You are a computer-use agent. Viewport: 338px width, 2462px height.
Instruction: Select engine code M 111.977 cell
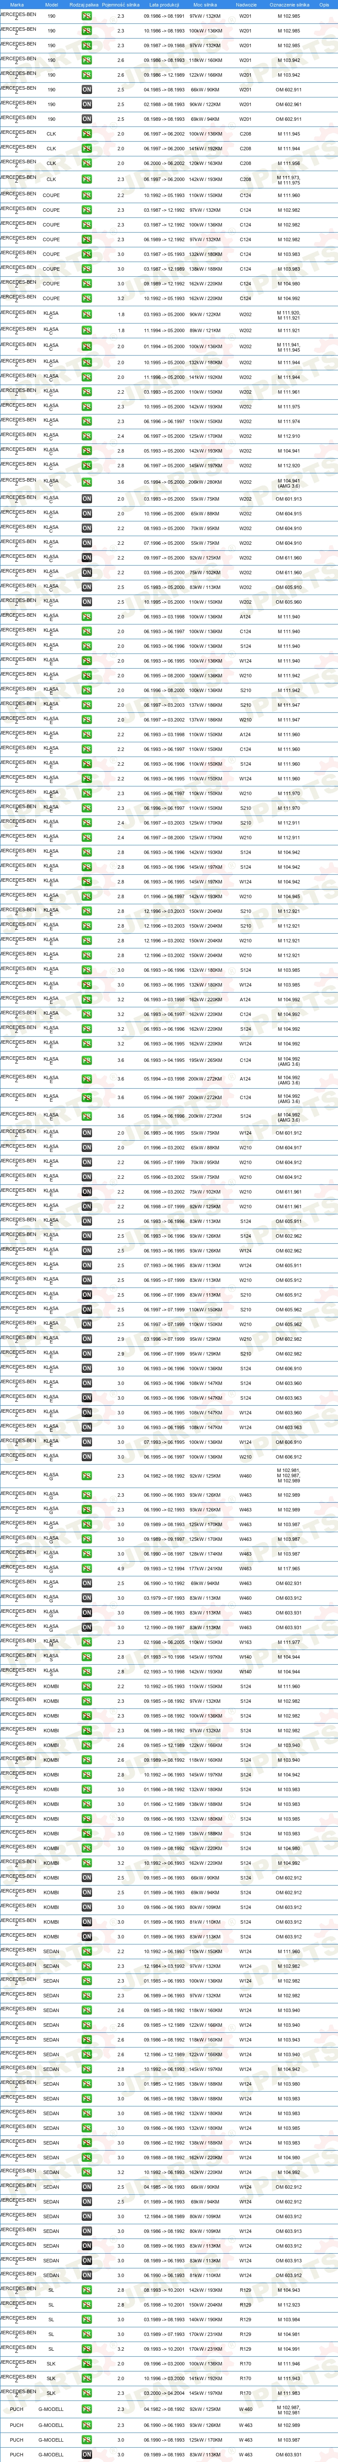tap(288, 1642)
